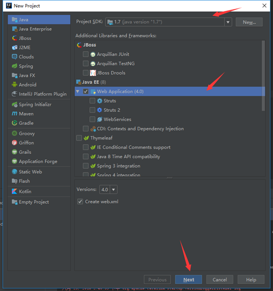
Task: Click the Help button
Action: click(x=251, y=280)
